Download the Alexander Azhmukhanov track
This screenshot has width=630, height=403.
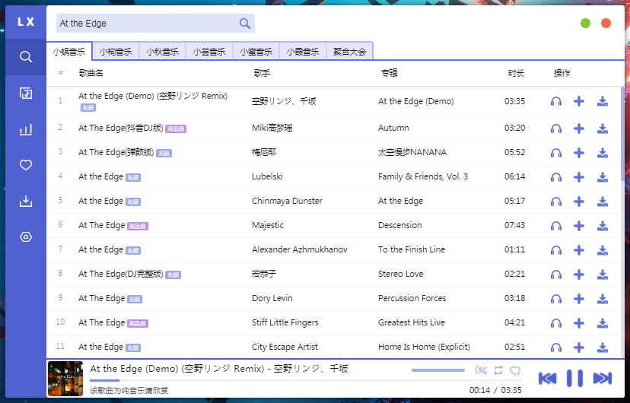[603, 250]
